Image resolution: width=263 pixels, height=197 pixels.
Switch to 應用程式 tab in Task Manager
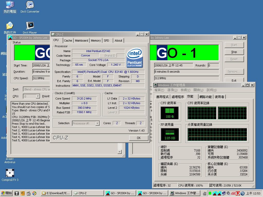pyautogui.click(x=162, y=97)
